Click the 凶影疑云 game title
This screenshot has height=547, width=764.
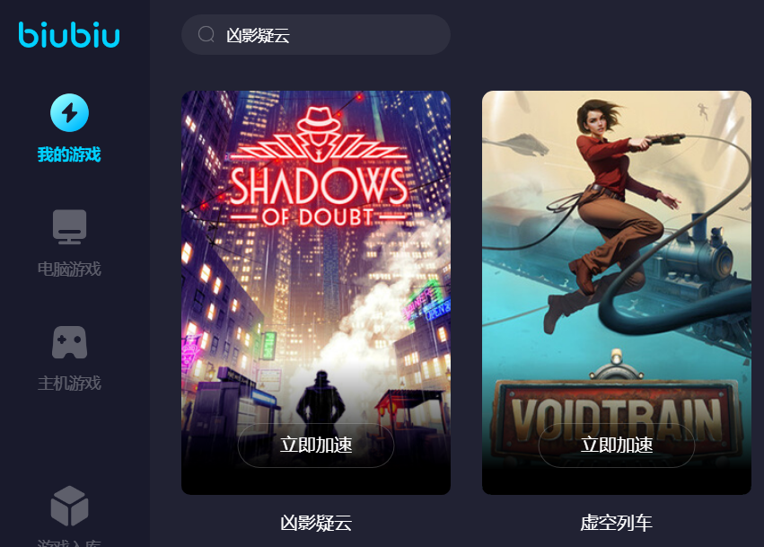[316, 523]
